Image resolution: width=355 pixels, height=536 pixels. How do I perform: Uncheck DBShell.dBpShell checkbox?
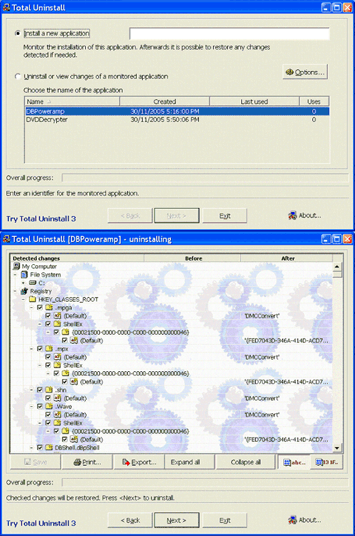40,448
